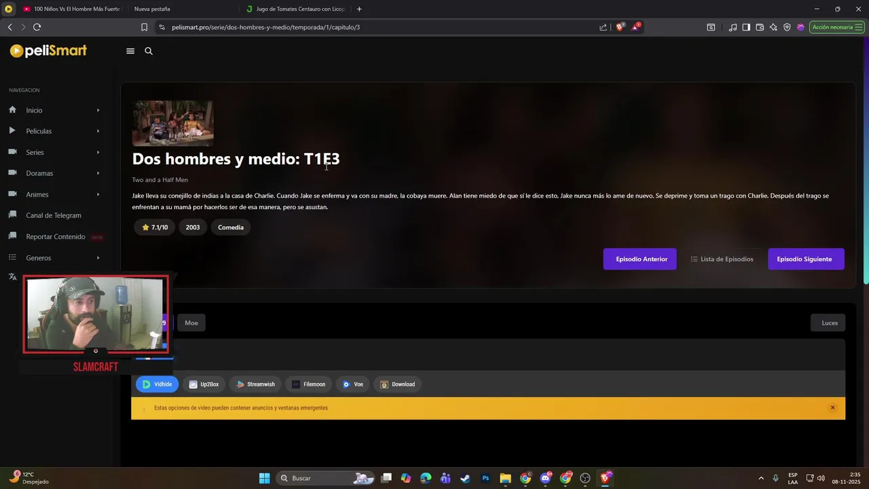The image size is (869, 489).
Task: Expand the Inicio sidebar arrow
Action: pos(98,110)
